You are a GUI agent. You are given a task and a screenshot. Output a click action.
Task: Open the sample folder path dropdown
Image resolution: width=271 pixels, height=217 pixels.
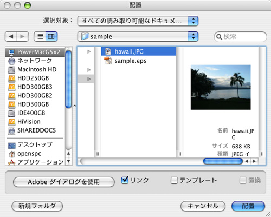tap(138, 36)
